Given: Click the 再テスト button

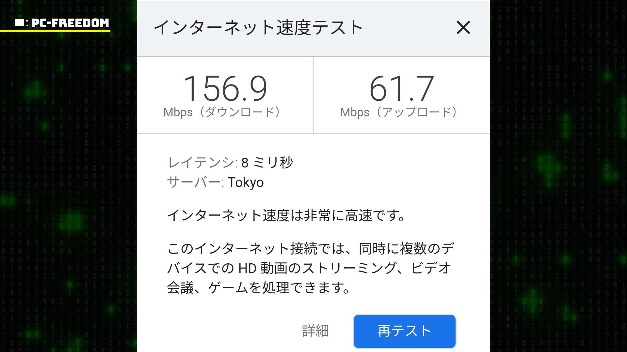Looking at the screenshot, I should pos(404,331).
